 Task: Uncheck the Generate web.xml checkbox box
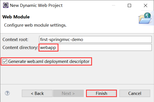tap(5, 61)
